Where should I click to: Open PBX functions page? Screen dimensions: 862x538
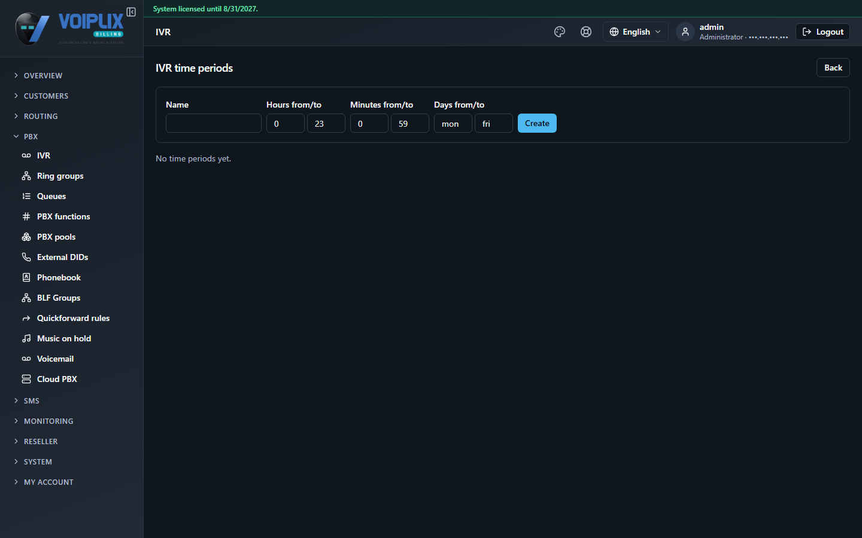[72, 216]
